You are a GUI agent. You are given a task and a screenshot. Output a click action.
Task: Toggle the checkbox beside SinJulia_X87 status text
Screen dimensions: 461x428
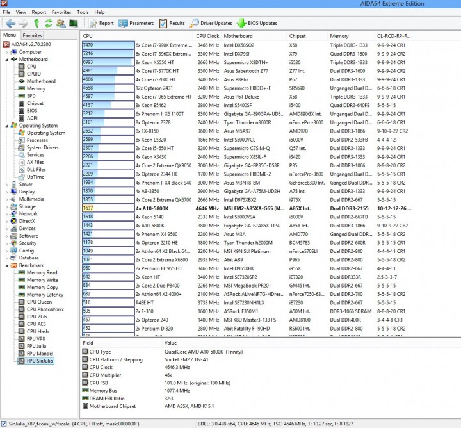pos(4,424)
